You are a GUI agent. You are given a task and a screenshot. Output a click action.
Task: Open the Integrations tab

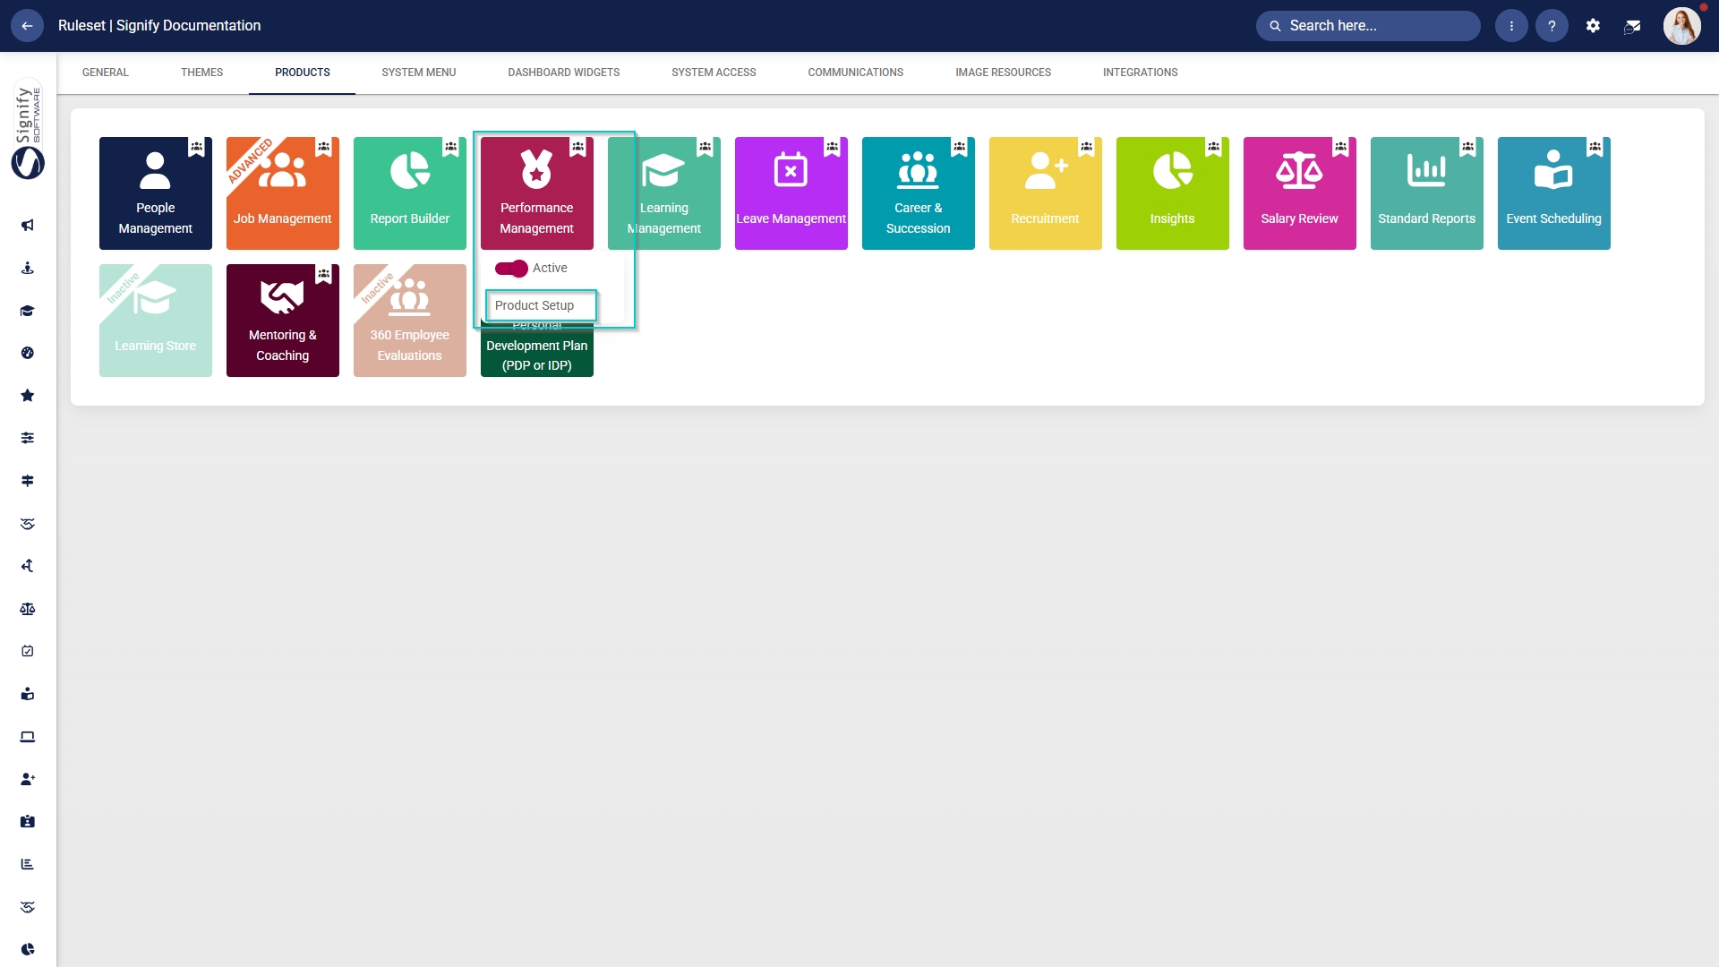click(x=1140, y=73)
